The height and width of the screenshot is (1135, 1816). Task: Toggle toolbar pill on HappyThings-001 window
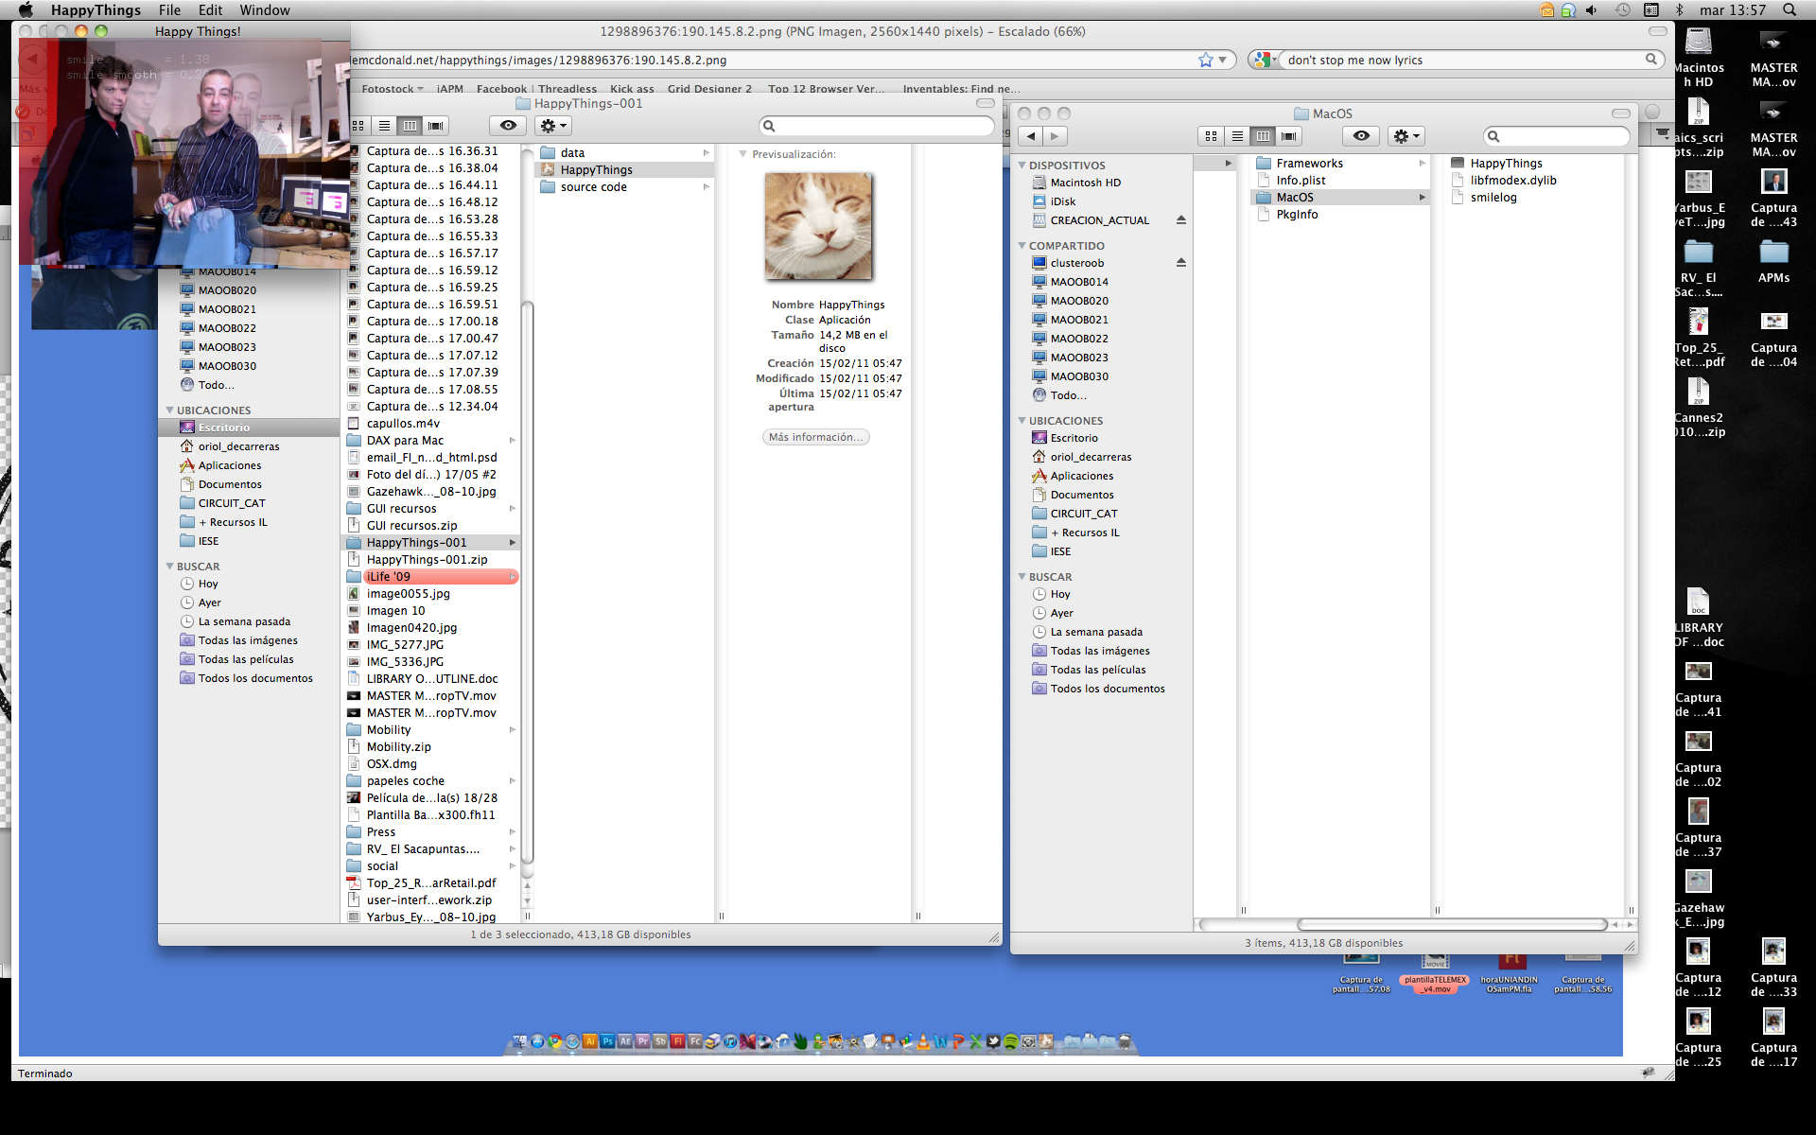pos(985,103)
